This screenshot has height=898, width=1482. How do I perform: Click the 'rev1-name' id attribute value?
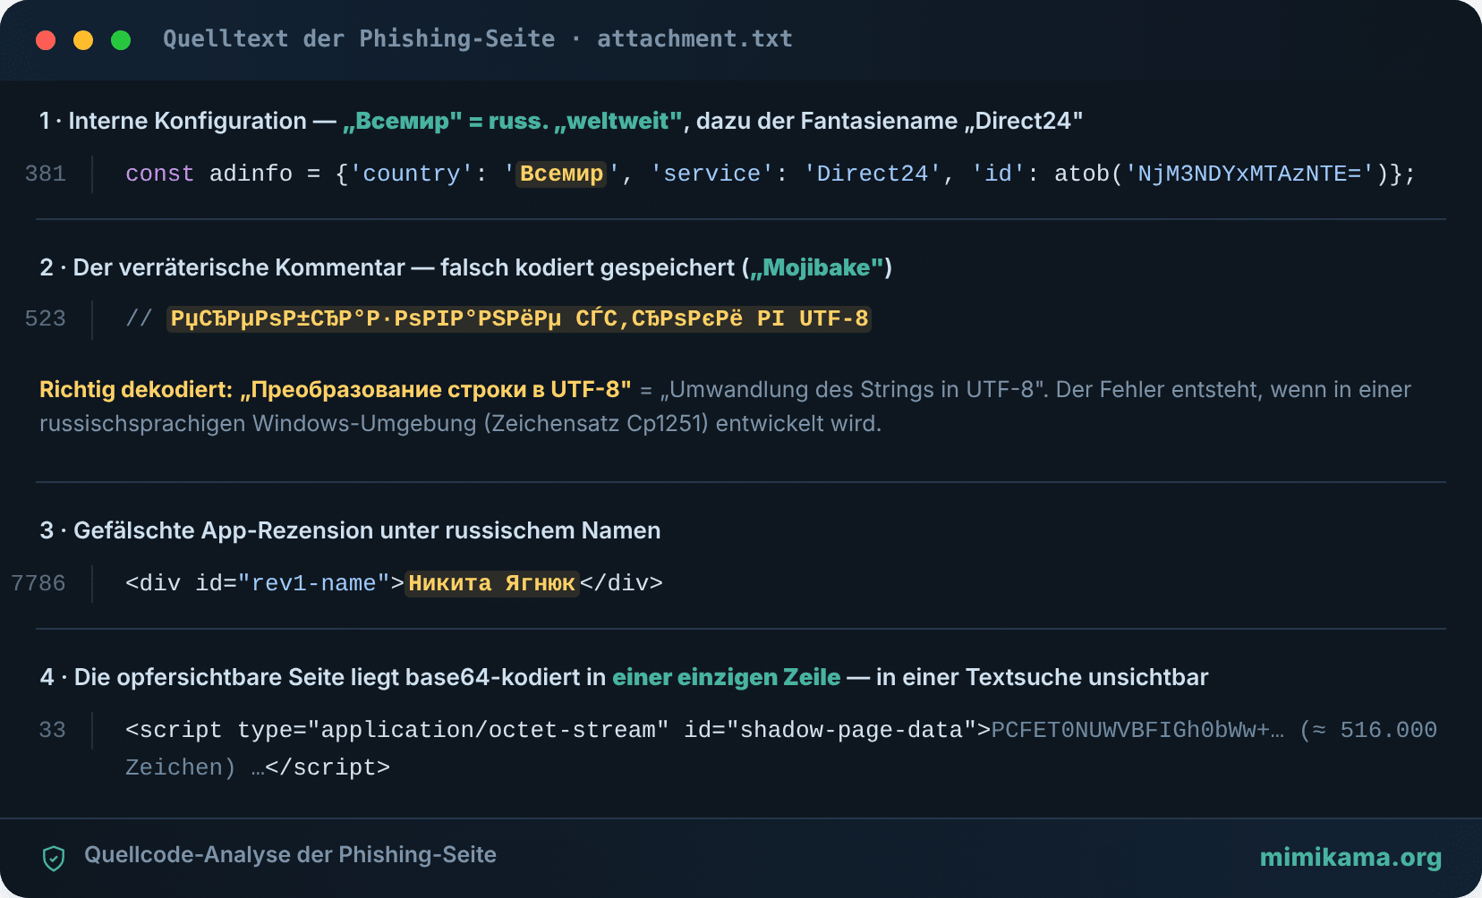pos(314,583)
